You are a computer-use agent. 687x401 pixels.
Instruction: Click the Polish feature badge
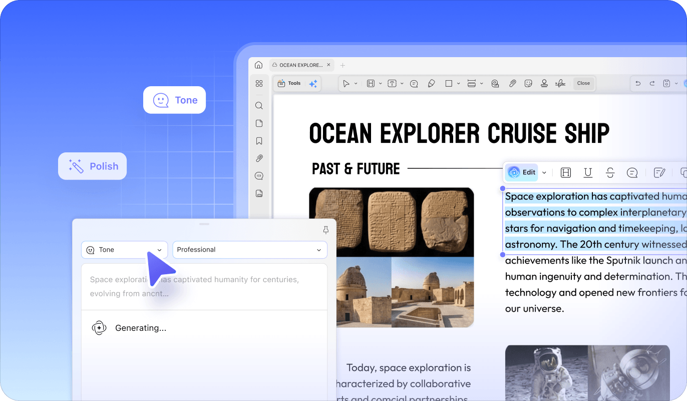(x=92, y=166)
